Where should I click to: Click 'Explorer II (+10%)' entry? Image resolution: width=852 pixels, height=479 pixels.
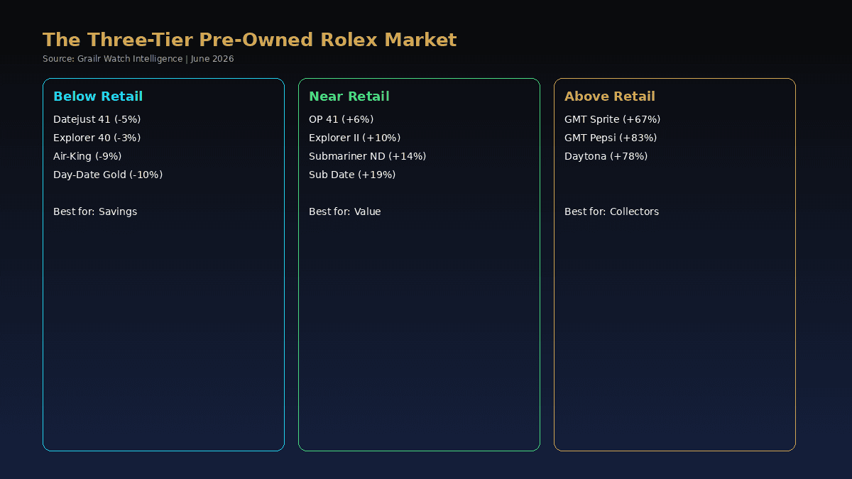click(x=355, y=138)
